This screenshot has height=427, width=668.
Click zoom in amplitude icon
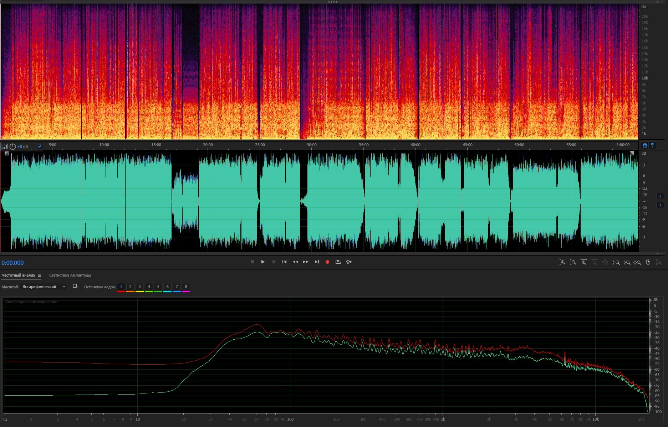pos(562,262)
